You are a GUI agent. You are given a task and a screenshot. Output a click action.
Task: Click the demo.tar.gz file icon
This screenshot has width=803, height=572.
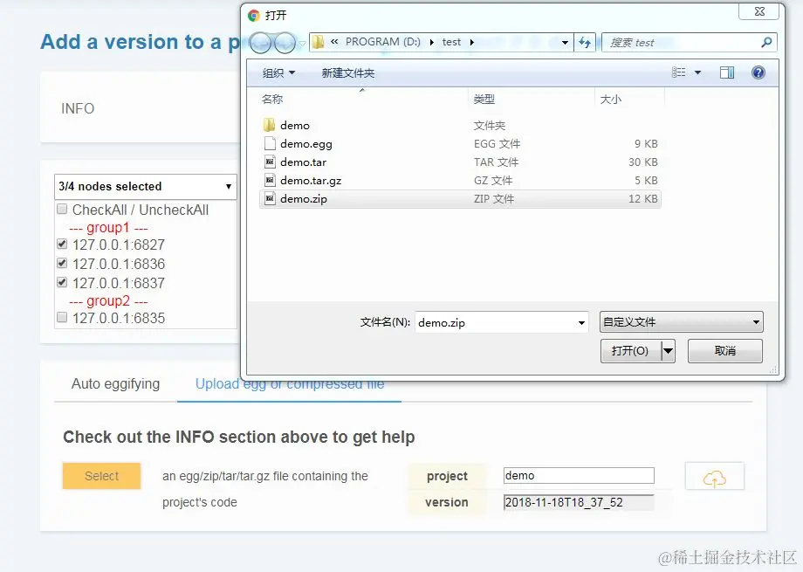270,181
